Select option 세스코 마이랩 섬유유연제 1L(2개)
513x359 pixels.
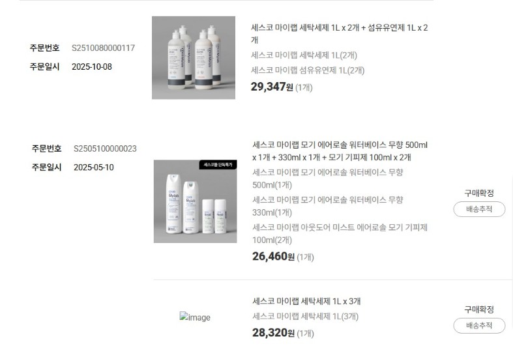[308, 70]
